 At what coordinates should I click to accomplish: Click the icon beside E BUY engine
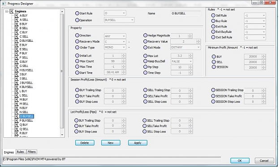[17, 45]
